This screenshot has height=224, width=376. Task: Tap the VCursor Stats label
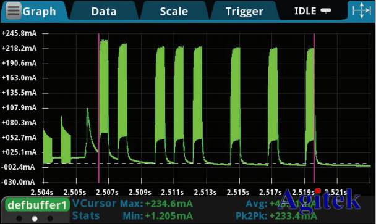point(94,209)
